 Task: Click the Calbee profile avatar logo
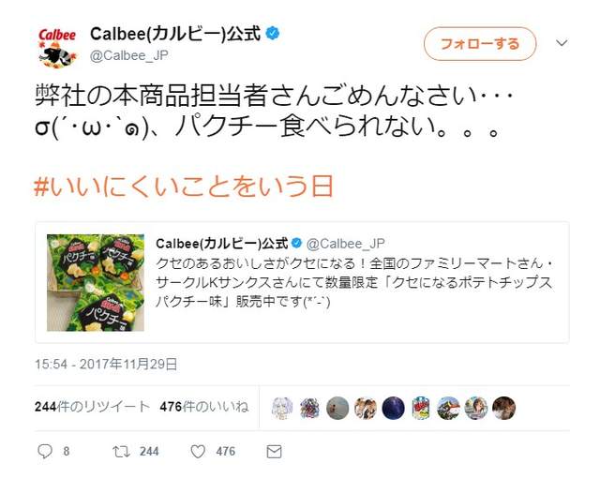click(x=57, y=48)
